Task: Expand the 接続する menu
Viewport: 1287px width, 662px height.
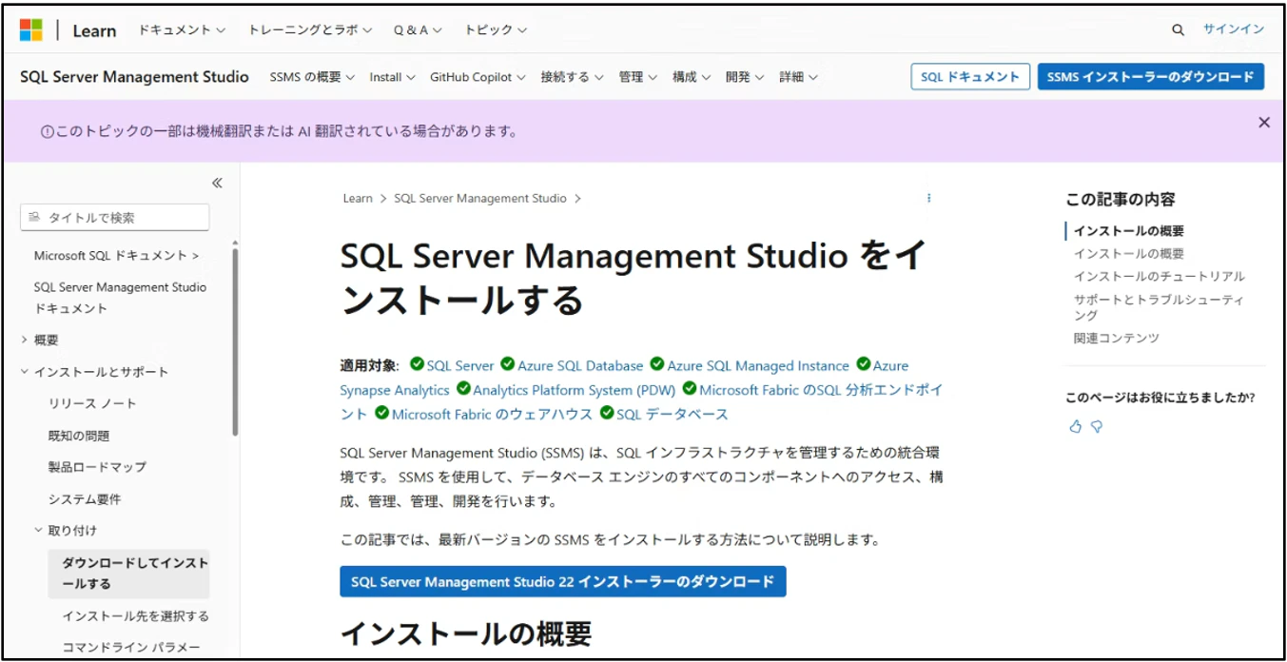Action: click(572, 77)
